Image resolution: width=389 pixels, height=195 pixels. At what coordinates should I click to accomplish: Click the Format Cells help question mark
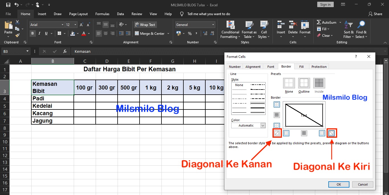pyautogui.click(x=356, y=56)
